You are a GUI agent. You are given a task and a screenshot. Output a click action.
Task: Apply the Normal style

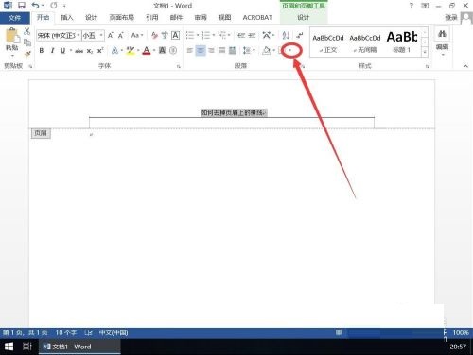[328, 43]
